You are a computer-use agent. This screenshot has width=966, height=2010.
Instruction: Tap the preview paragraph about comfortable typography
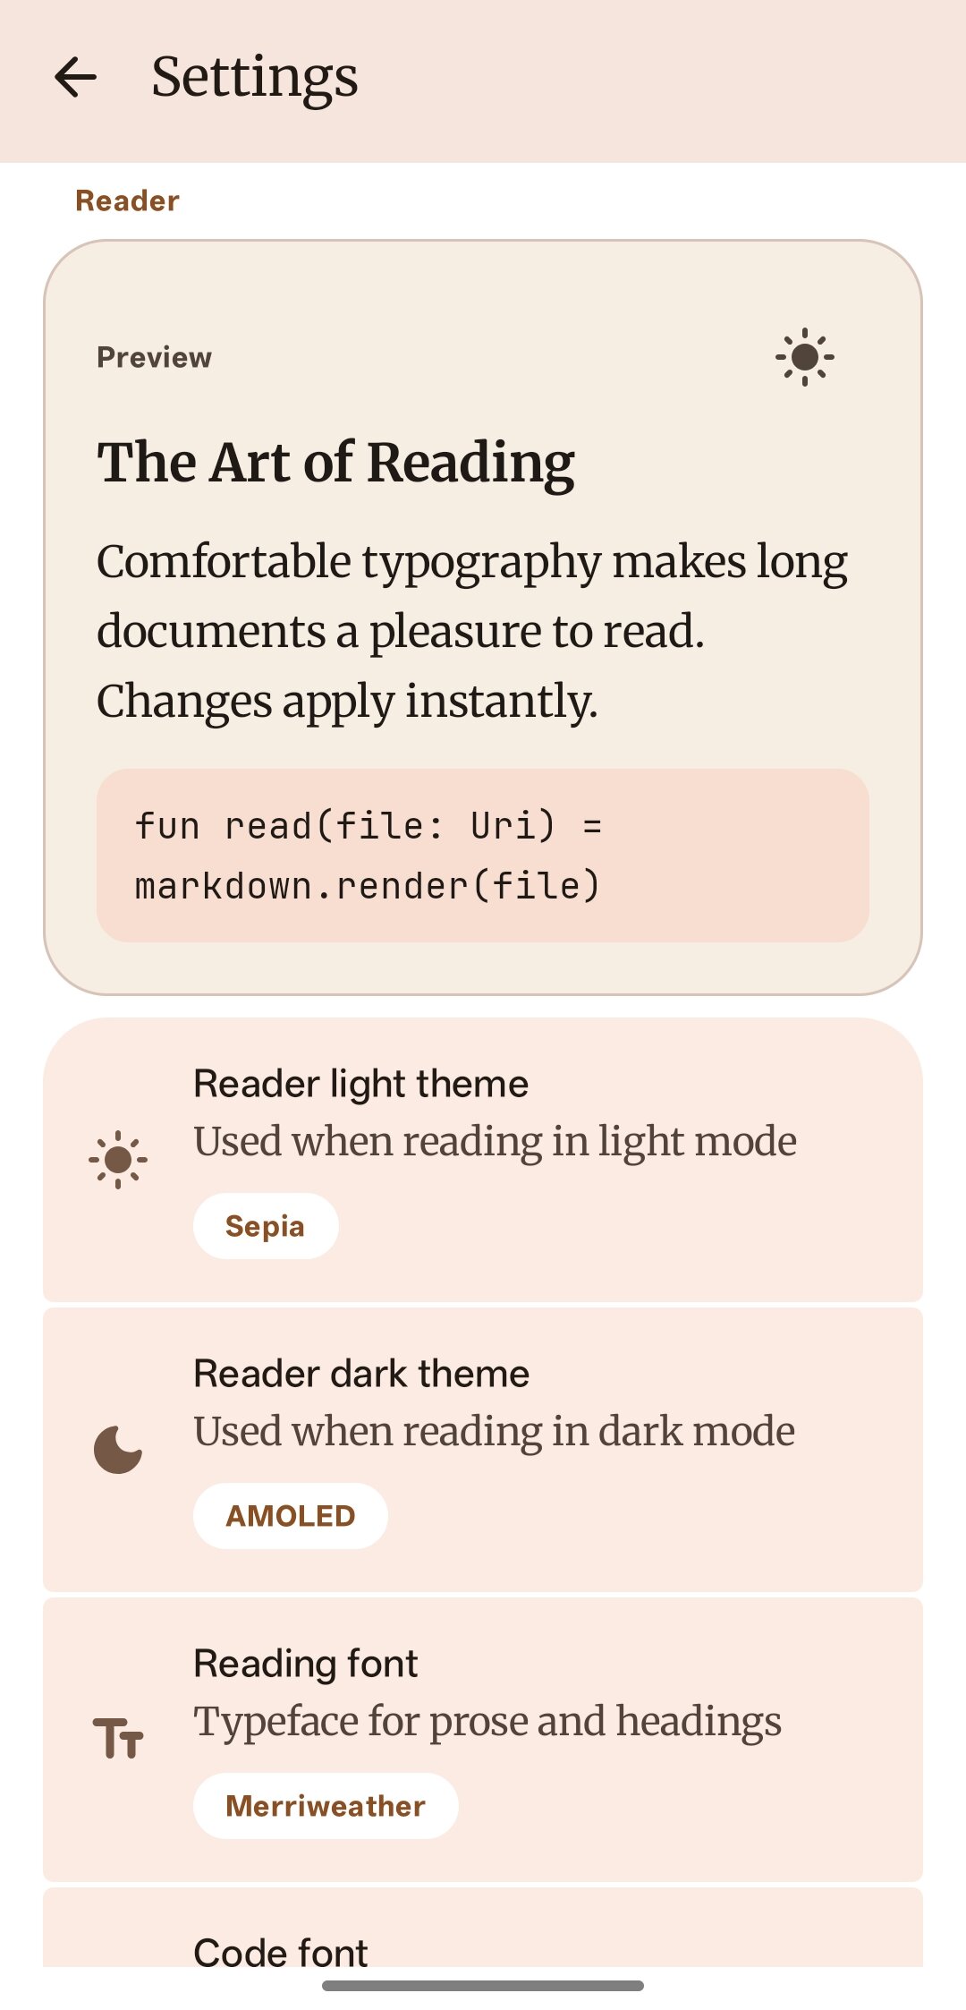pyautogui.click(x=472, y=631)
